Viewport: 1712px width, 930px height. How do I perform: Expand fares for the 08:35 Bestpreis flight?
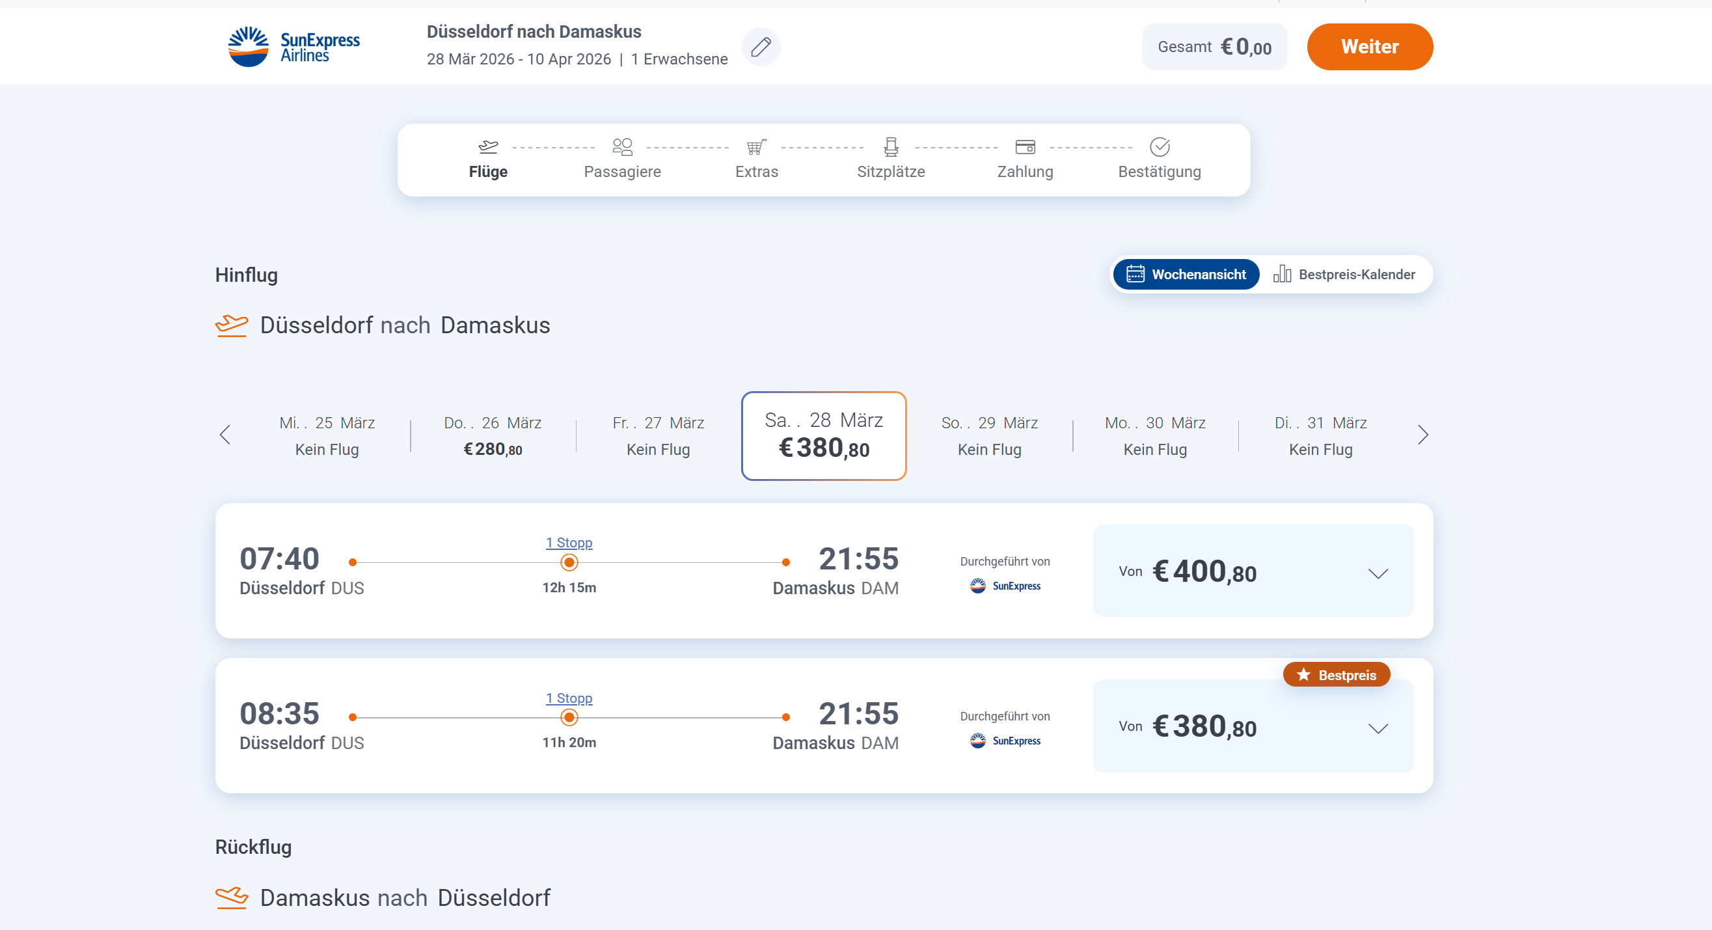click(x=1378, y=728)
